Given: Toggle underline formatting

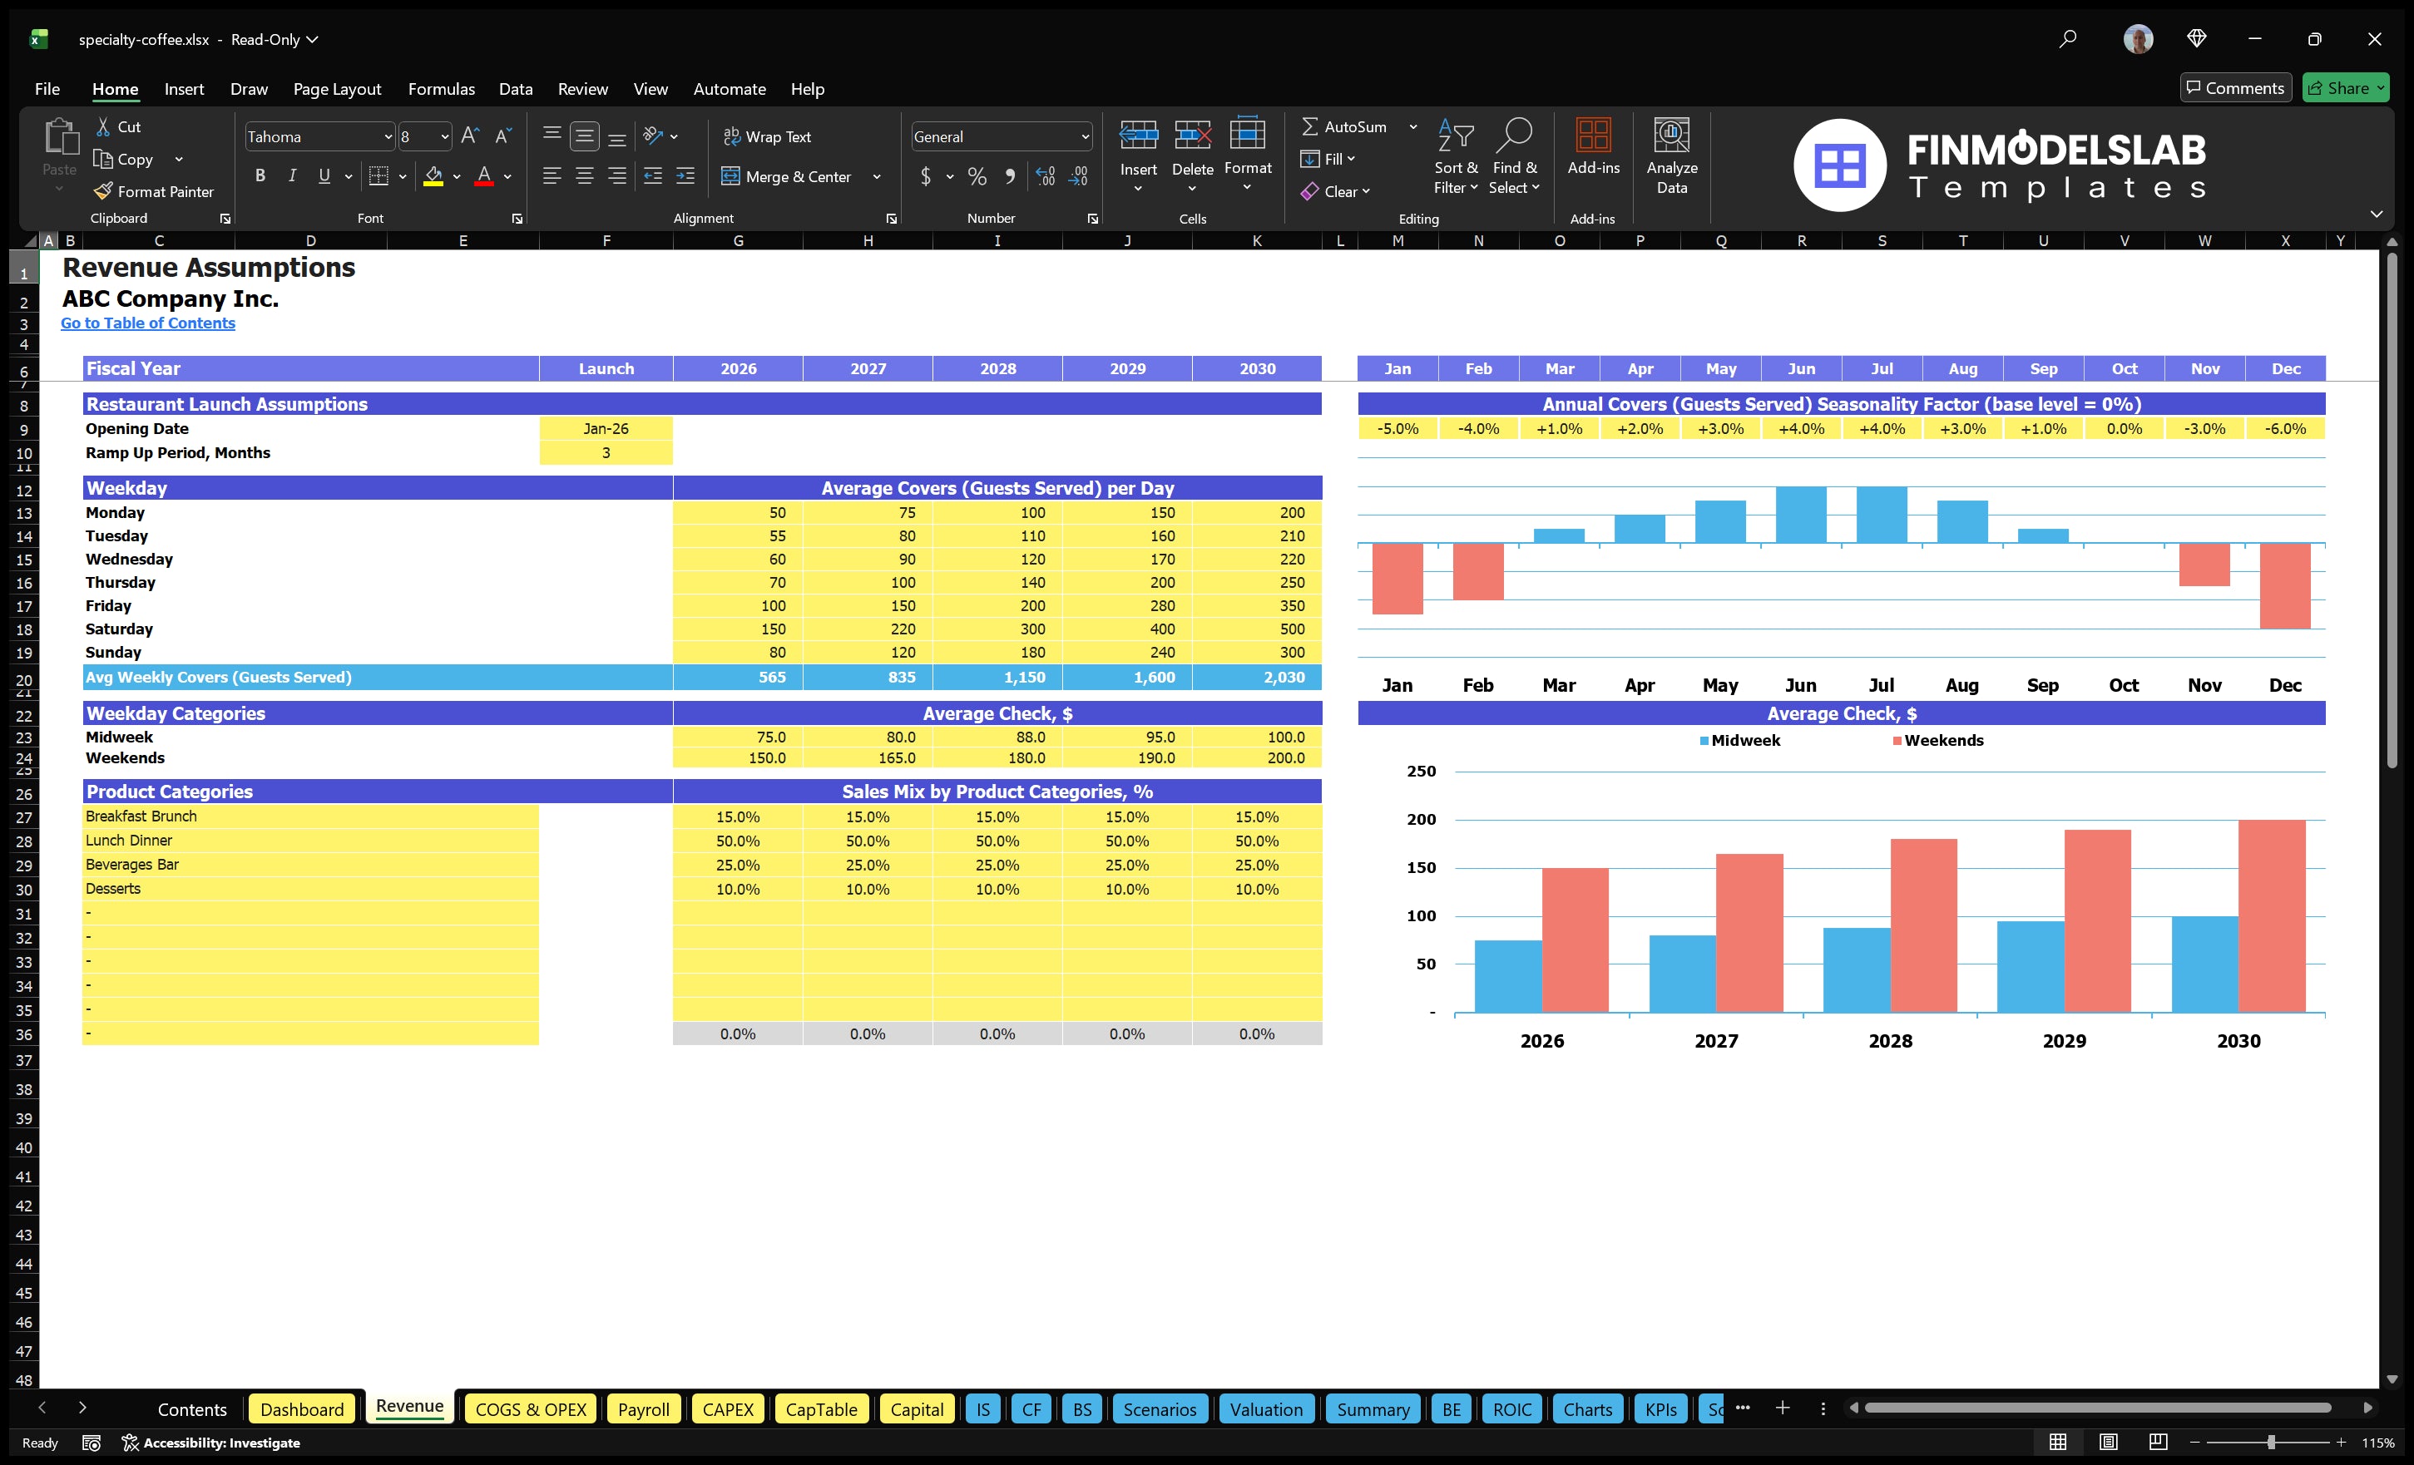Looking at the screenshot, I should point(324,176).
